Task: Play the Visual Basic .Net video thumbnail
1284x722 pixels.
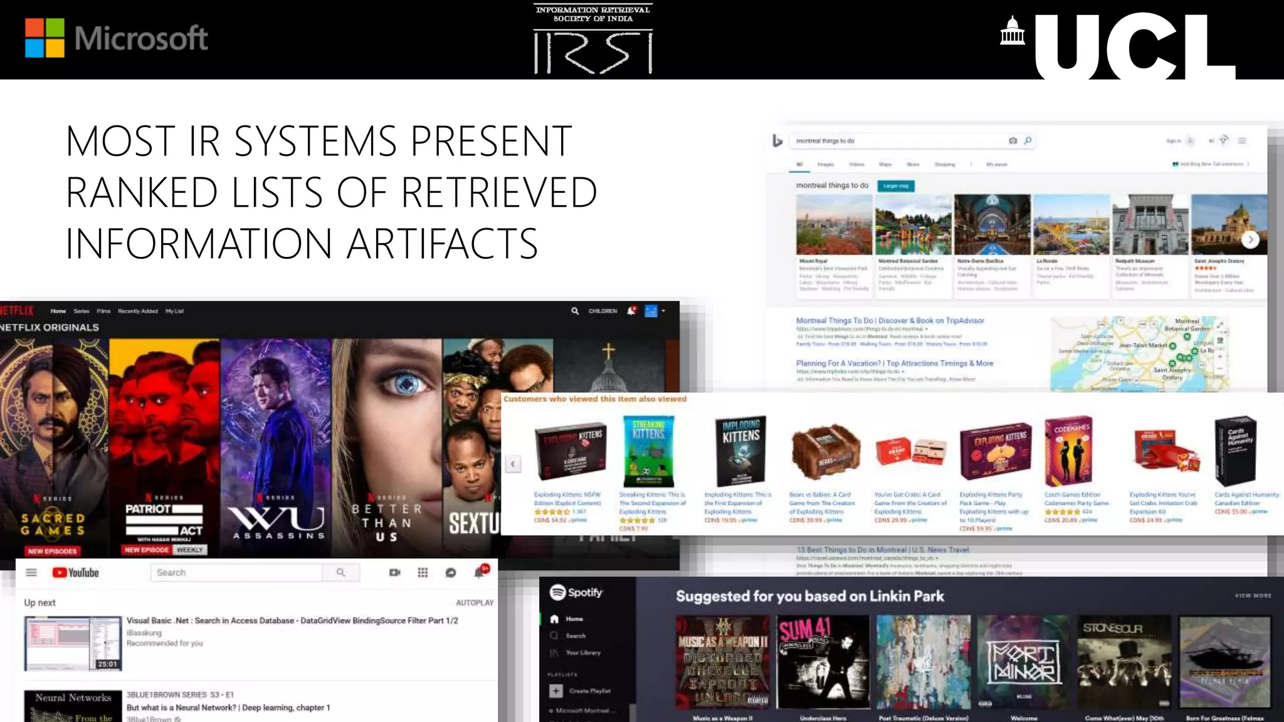Action: [x=73, y=644]
